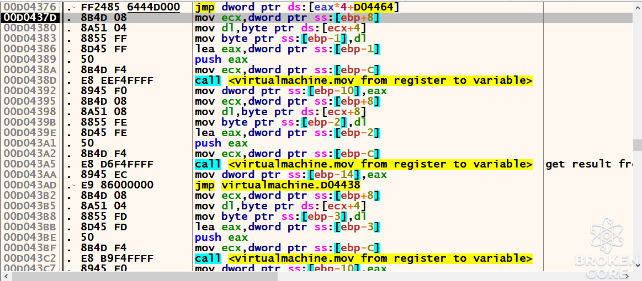The width and height of the screenshot is (642, 281).
Task: Select address 00D043B8 row
Action: (31, 217)
